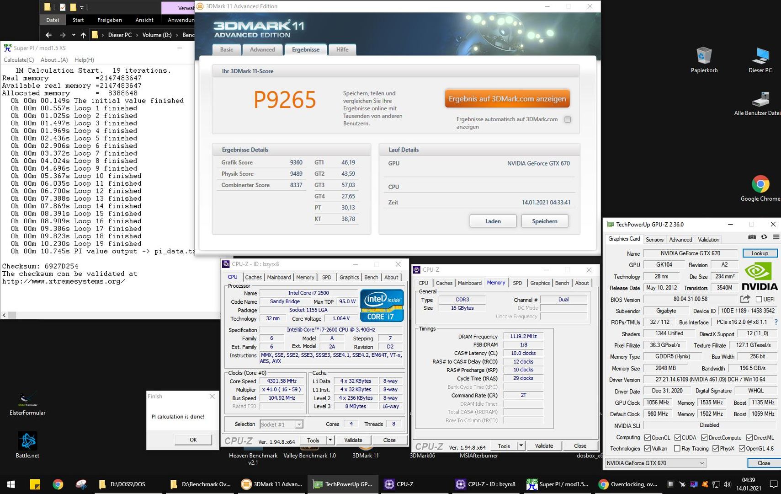Switch to SPD tab in CPU-Z Memory window
Image resolution: width=781 pixels, height=494 pixels.
517,283
